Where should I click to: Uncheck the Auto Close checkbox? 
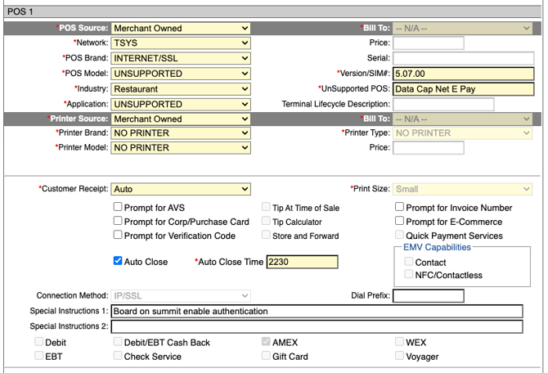(119, 262)
